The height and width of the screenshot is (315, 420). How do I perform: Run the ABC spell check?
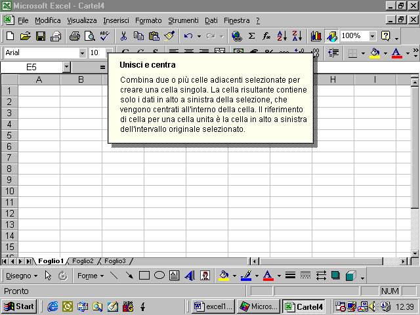(105, 36)
